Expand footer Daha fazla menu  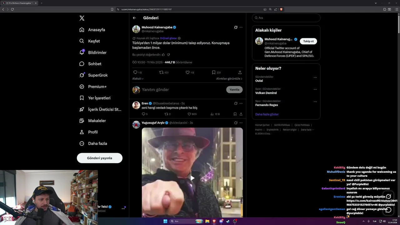point(307,130)
